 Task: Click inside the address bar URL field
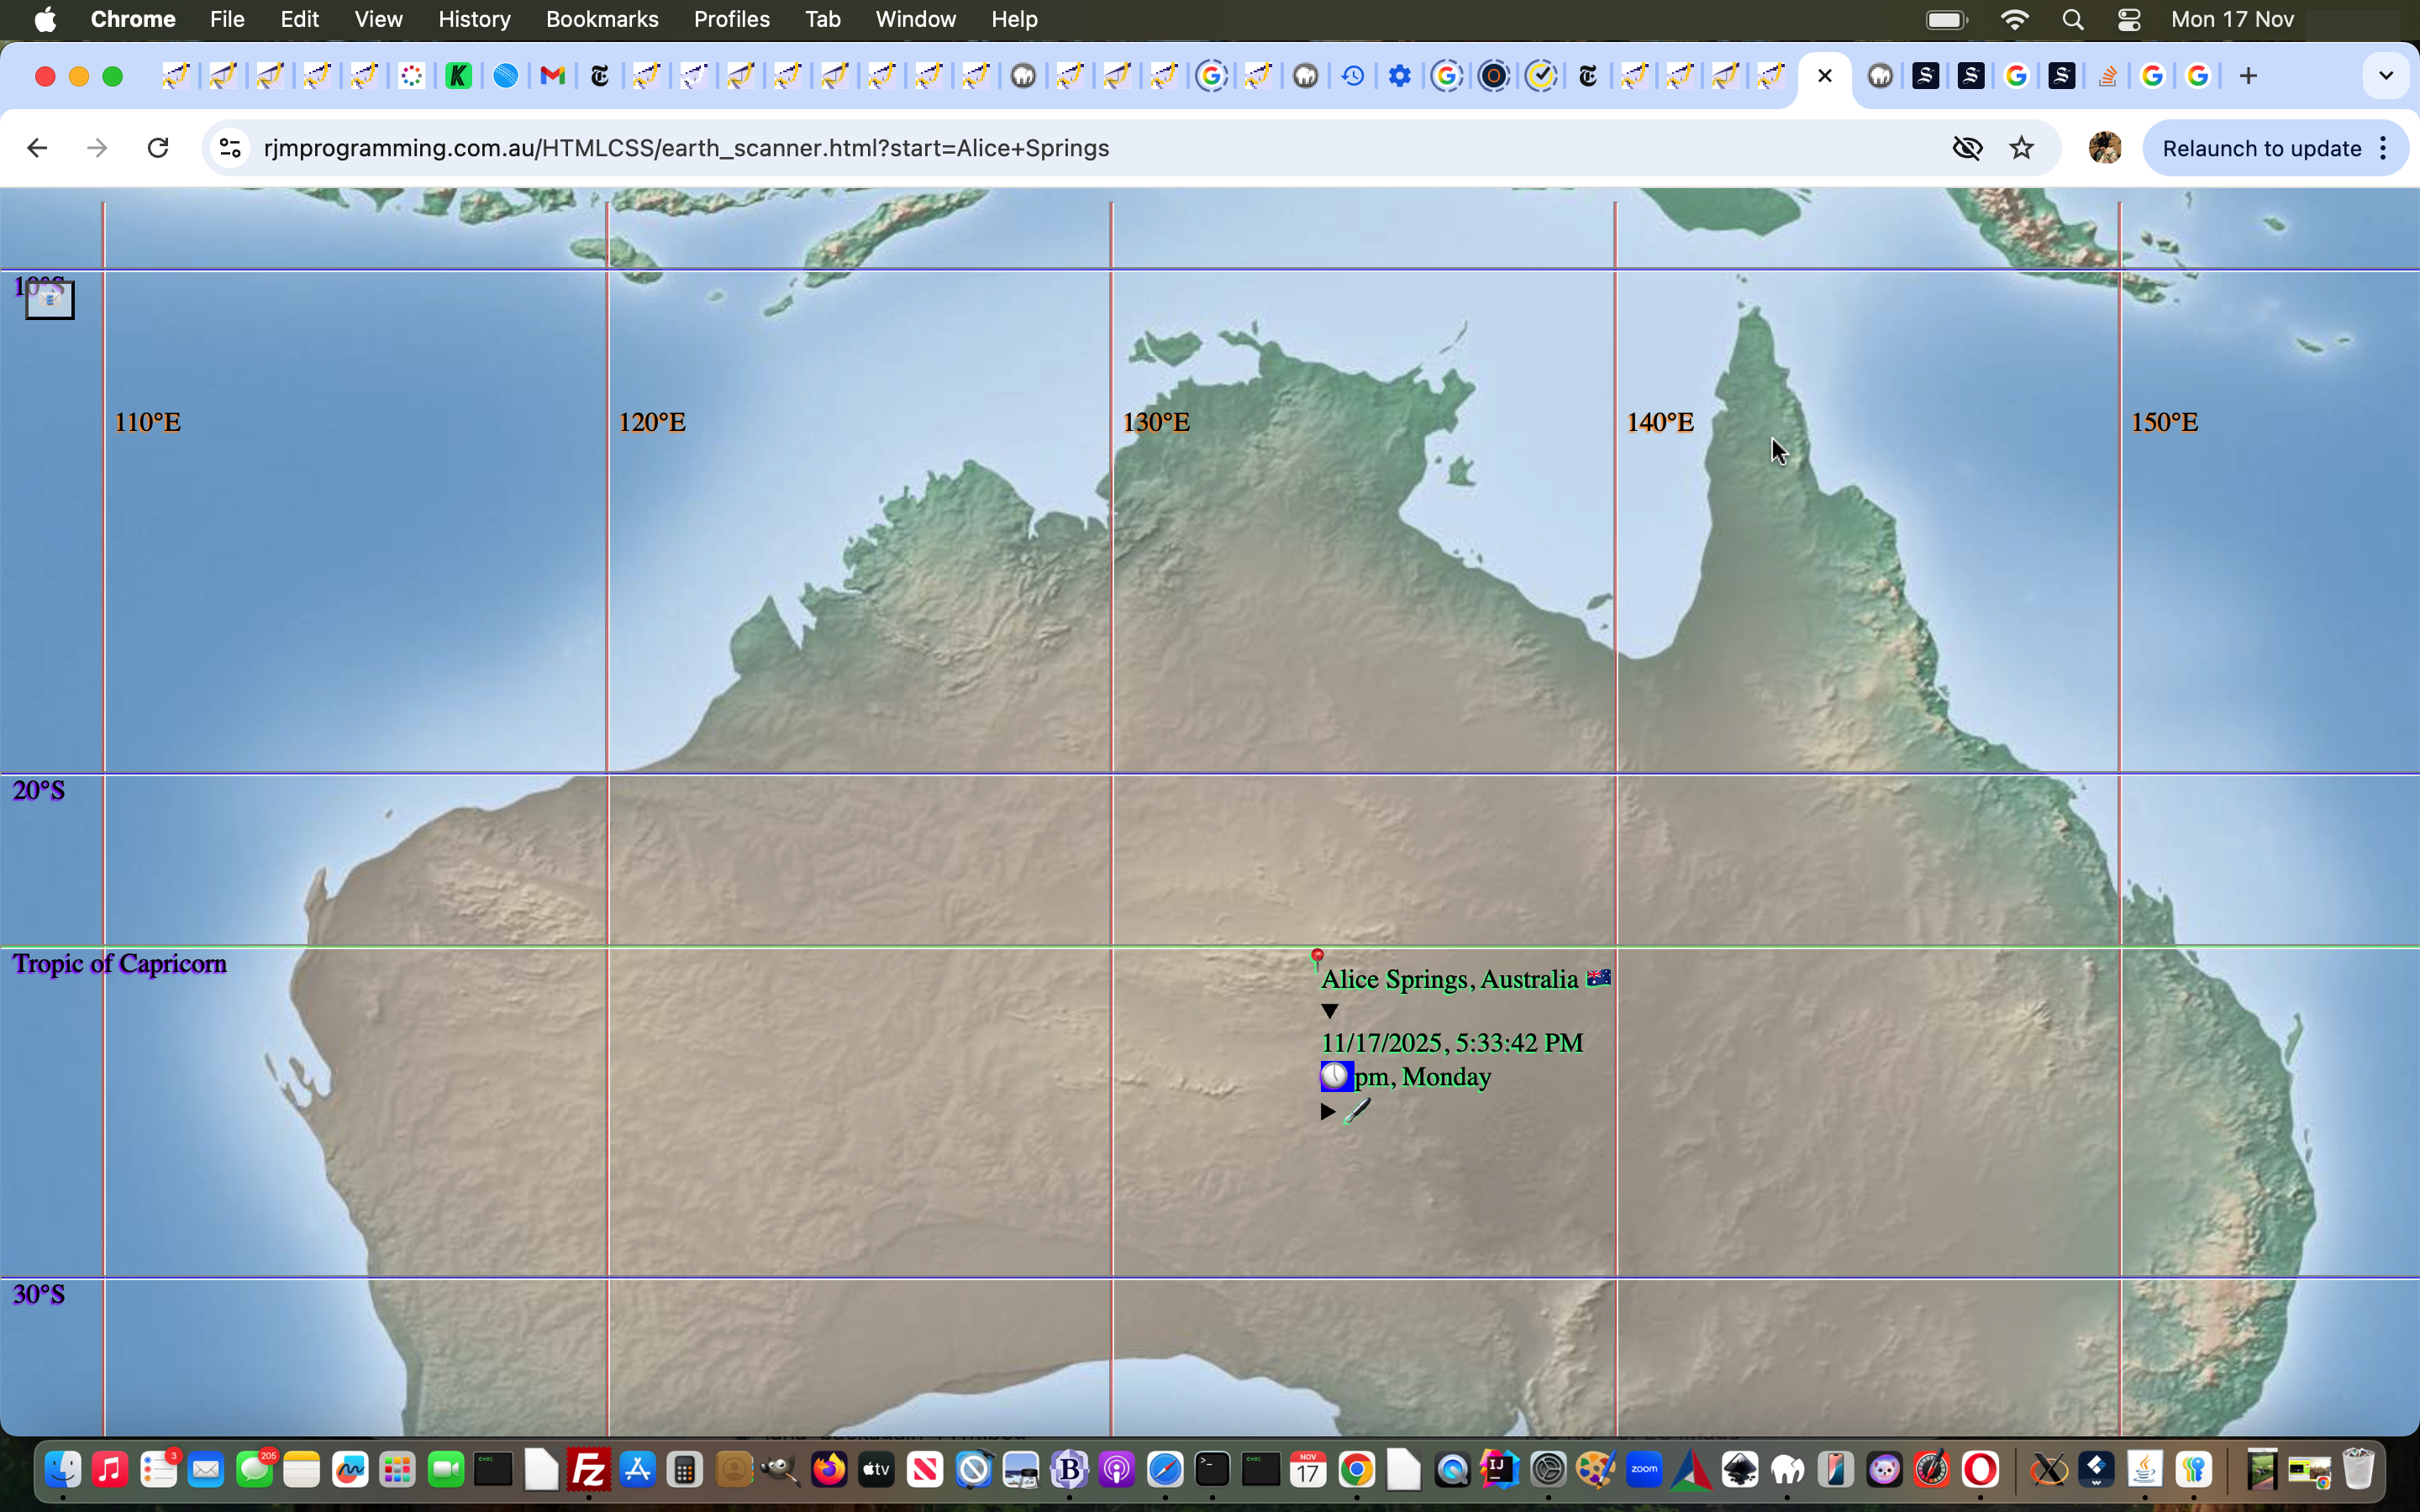(x=700, y=147)
